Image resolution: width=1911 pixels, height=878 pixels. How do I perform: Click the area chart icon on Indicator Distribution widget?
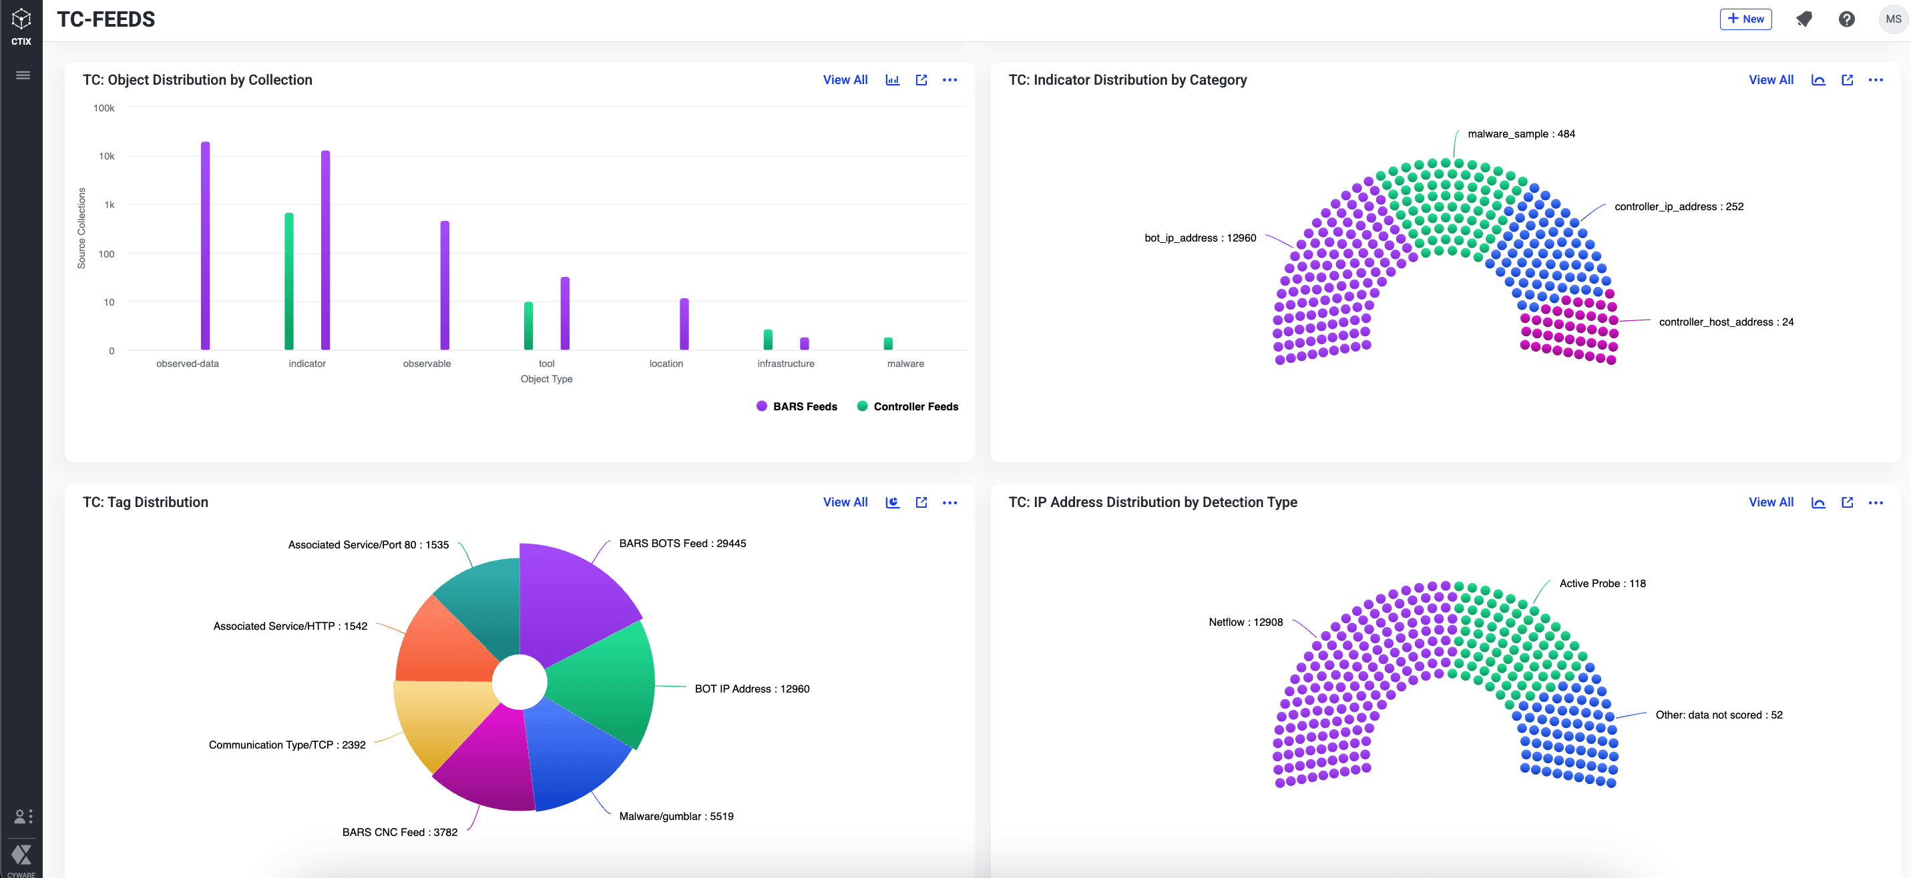pos(1818,79)
